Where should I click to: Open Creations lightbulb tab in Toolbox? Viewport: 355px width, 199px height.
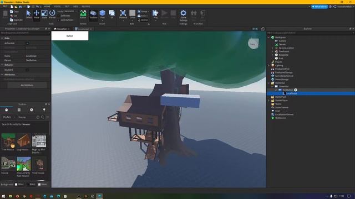tap(44, 109)
